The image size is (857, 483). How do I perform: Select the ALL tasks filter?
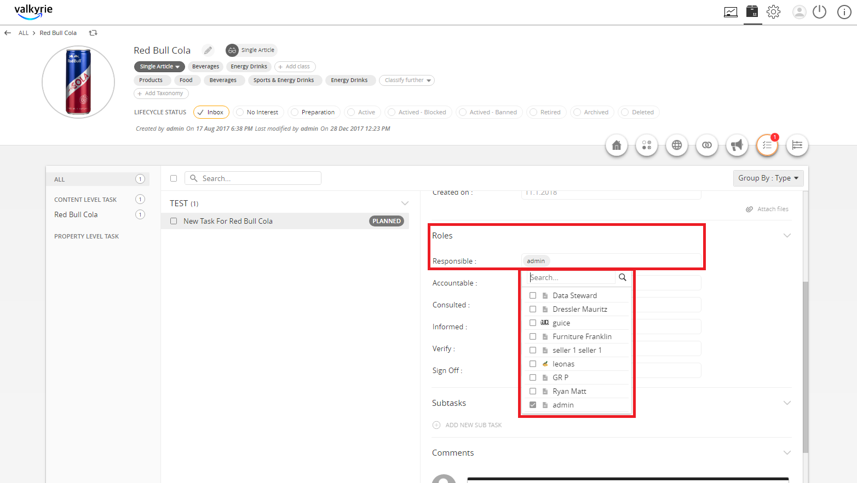tap(97, 179)
